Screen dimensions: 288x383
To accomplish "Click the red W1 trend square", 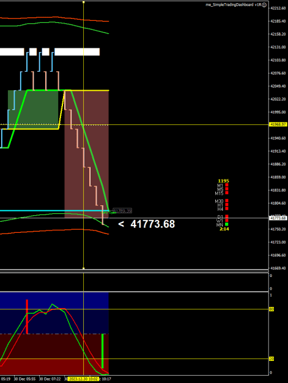I will (227, 221).
